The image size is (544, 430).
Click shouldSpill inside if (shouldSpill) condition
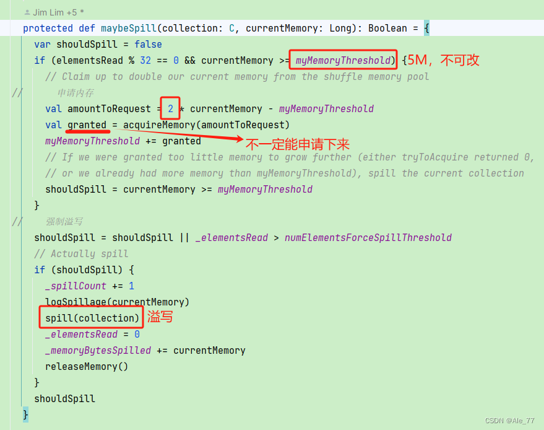click(87, 270)
